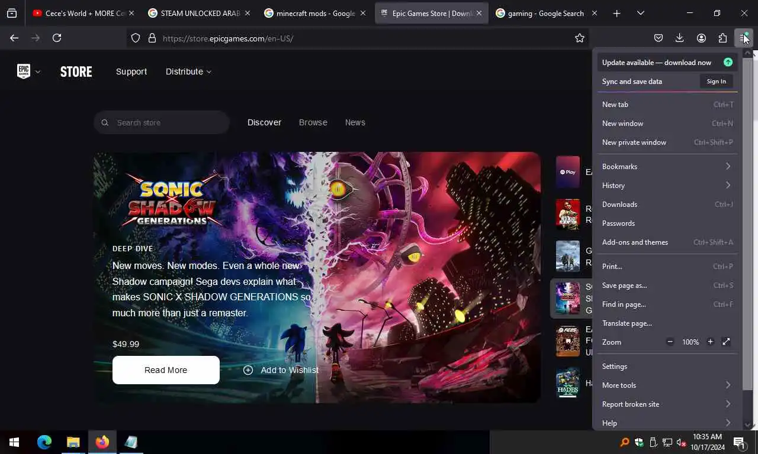Zoom out with the minus icon
The height and width of the screenshot is (454, 758).
(x=670, y=342)
